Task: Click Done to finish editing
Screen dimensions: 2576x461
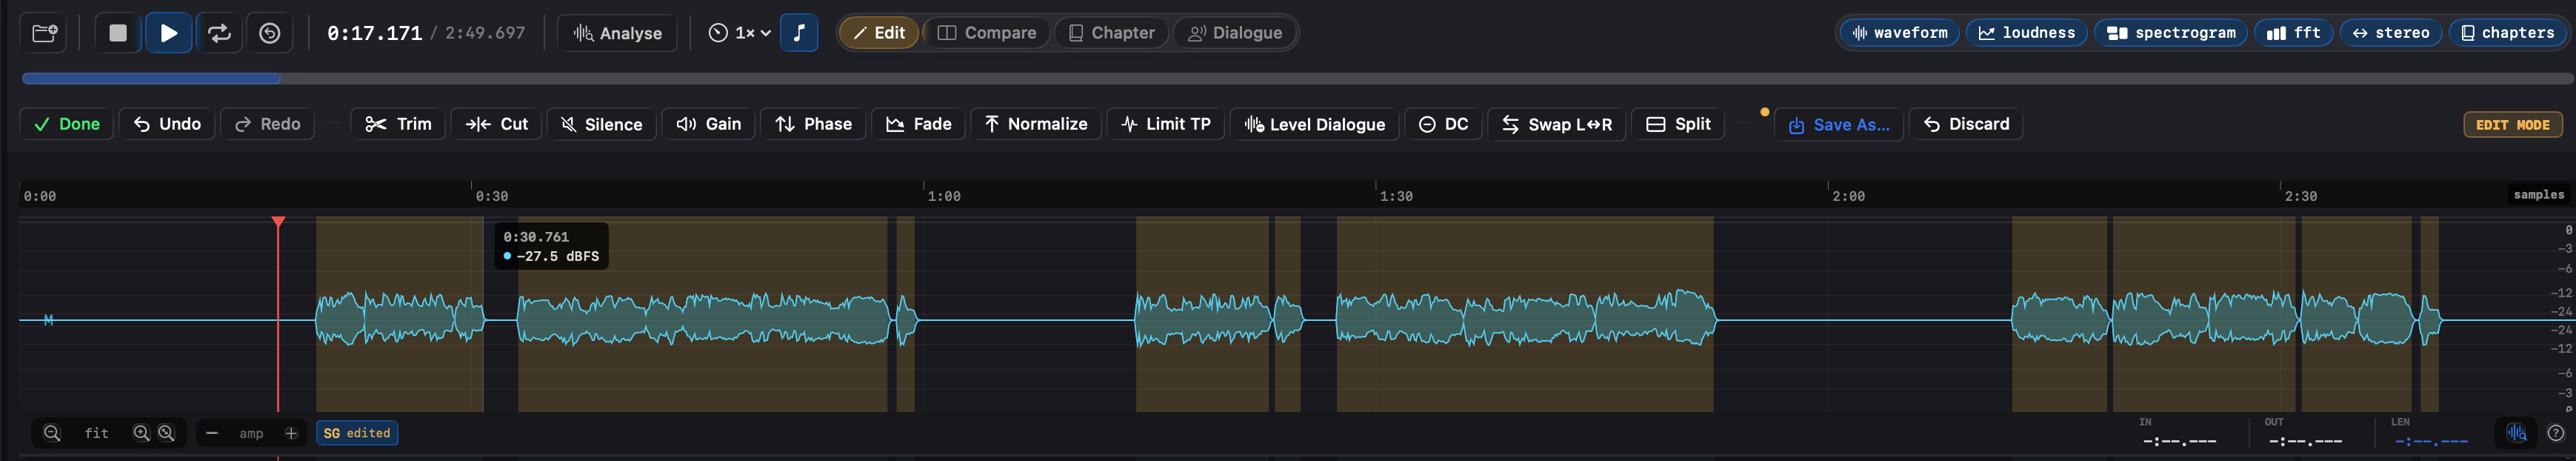Action: 67,124
